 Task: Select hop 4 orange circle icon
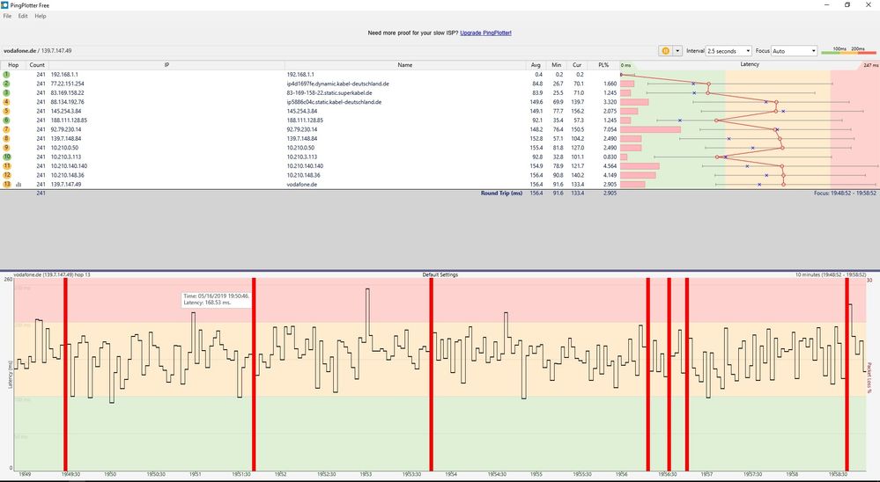pos(7,102)
